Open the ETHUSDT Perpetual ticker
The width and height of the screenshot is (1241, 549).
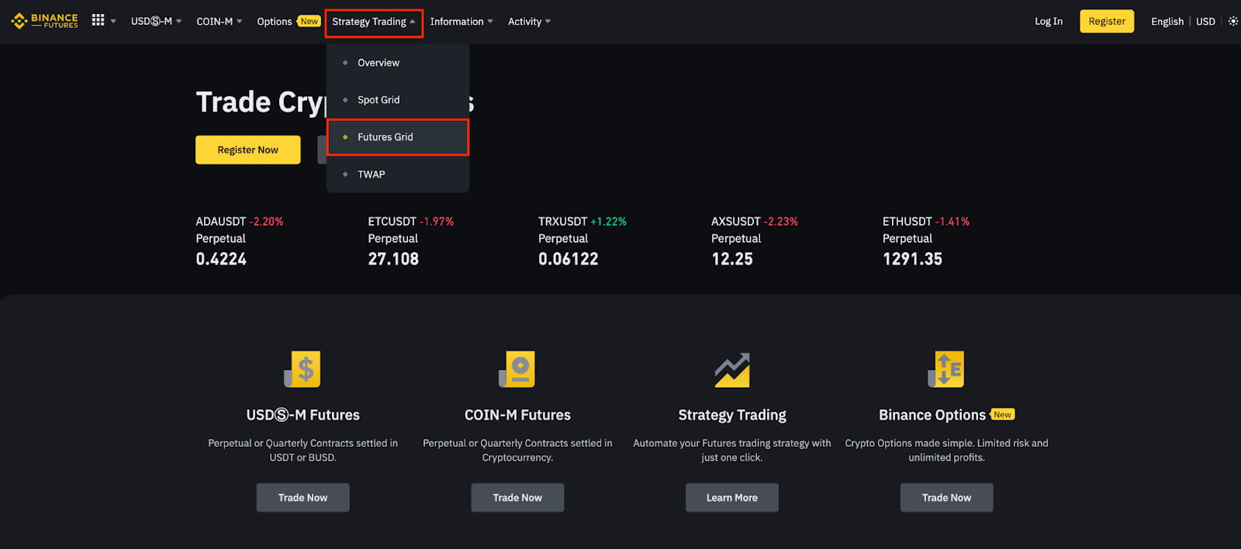[x=926, y=240]
